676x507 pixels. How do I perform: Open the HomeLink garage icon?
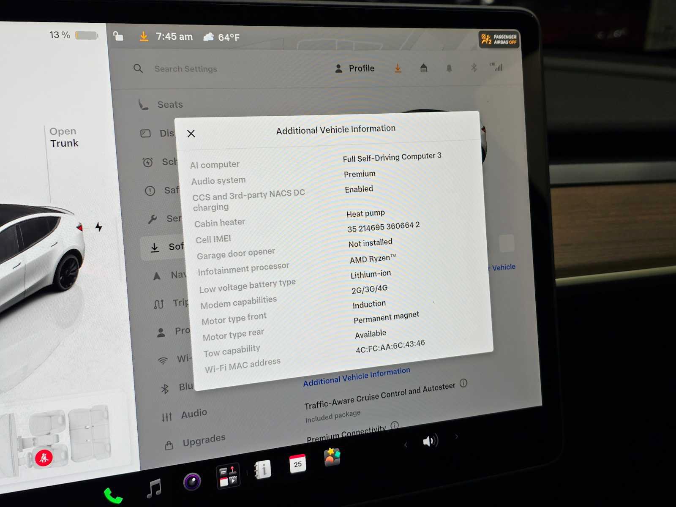tap(424, 68)
